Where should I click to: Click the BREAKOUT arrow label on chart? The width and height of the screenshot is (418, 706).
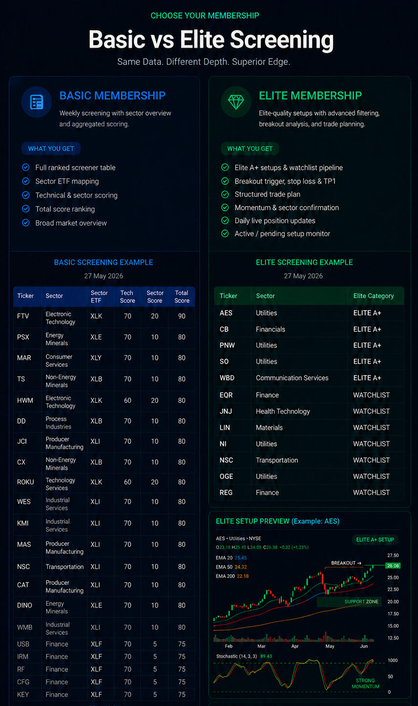(346, 563)
